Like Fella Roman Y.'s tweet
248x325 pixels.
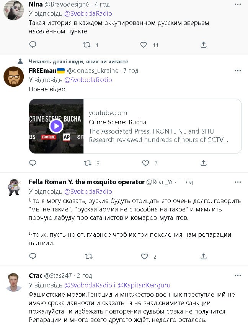point(144,256)
